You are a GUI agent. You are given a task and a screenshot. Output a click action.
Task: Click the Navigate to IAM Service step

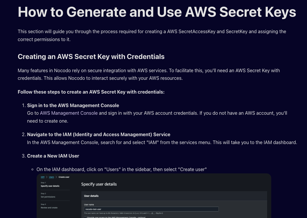click(x=99, y=134)
